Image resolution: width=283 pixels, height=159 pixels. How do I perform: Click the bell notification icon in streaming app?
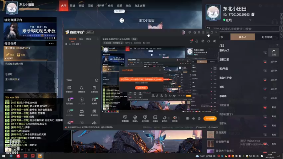pyautogui.click(x=208, y=41)
